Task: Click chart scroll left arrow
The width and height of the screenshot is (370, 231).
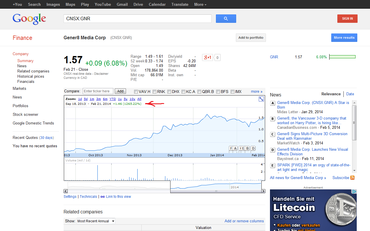Action: (66, 191)
